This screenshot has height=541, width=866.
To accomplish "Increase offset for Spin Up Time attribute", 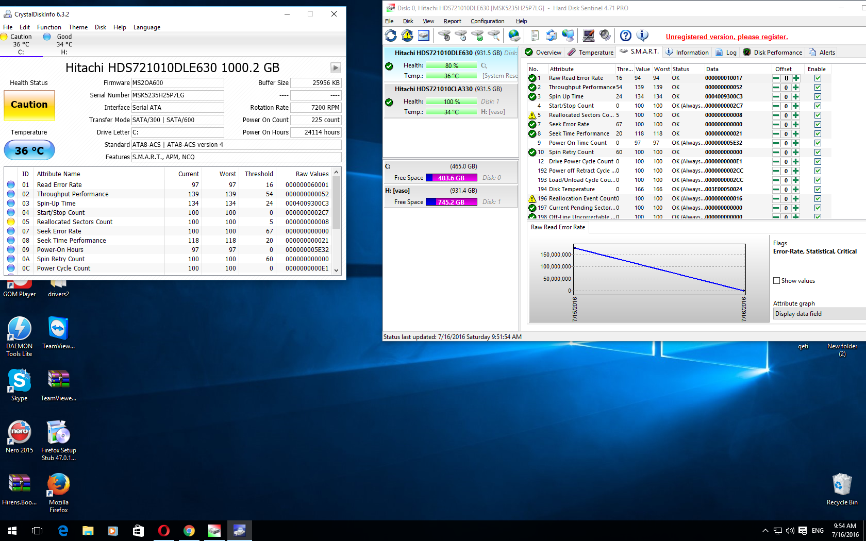I will (796, 97).
